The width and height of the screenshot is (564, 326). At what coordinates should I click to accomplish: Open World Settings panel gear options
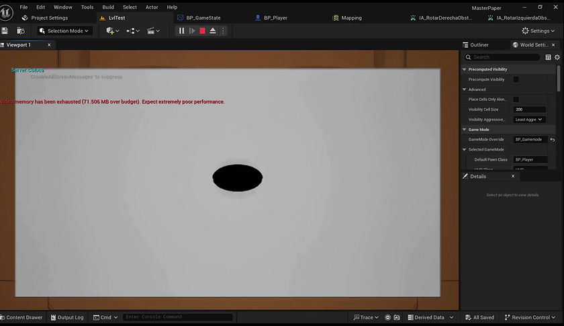coord(557,57)
